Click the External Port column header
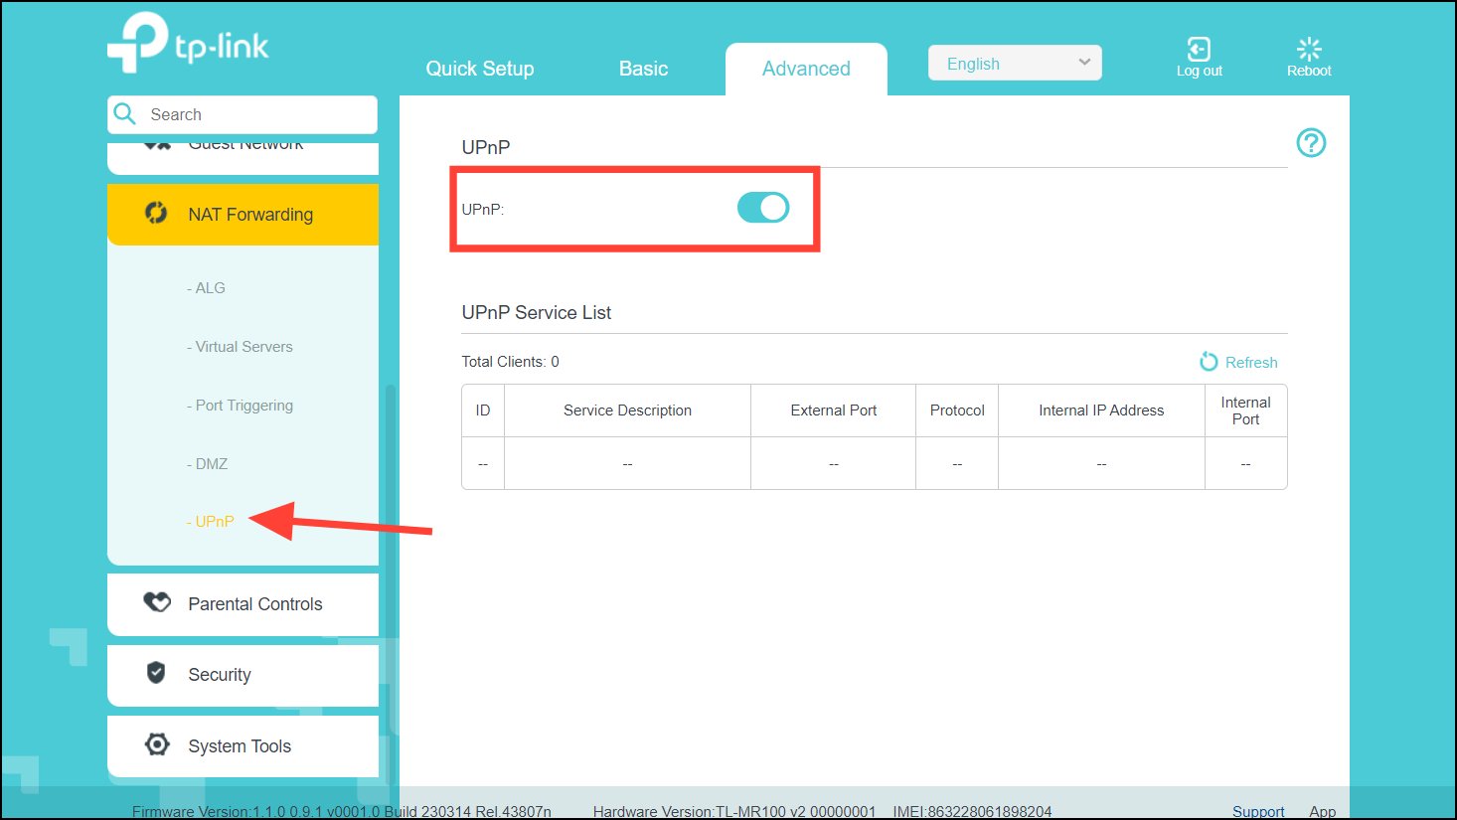This screenshot has height=820, width=1457. (x=833, y=410)
